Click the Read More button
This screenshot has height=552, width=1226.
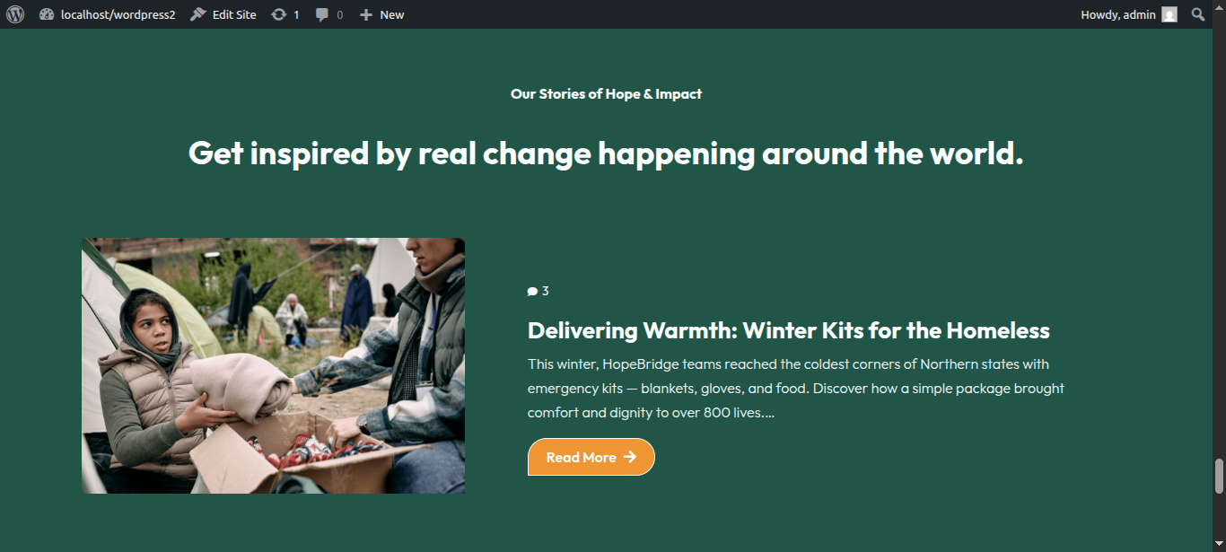point(591,457)
